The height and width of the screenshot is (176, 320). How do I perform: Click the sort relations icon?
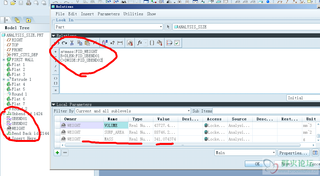click(x=169, y=43)
